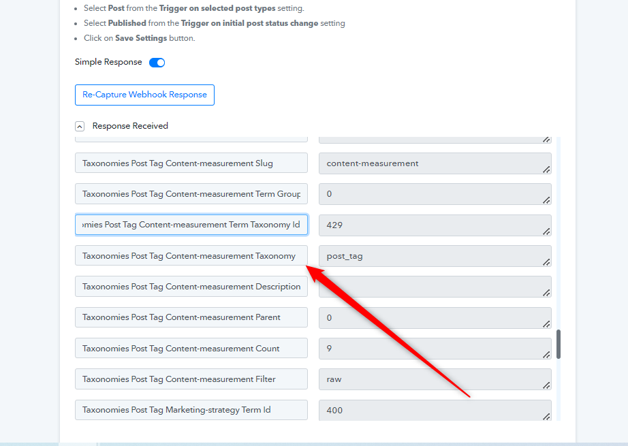Click resize handle on the 429 value field
Viewport: 628px width, 446px height.
[x=546, y=231]
